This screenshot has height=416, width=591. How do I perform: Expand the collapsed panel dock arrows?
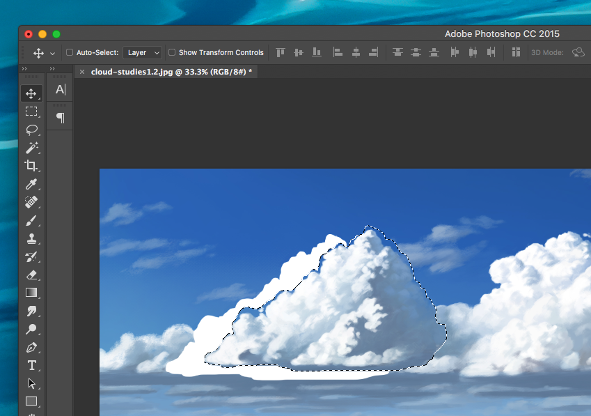[x=52, y=68]
